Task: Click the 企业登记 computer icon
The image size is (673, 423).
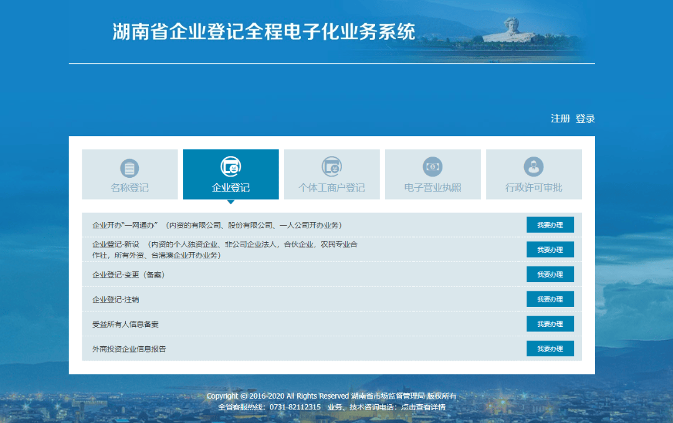Action: (x=231, y=166)
